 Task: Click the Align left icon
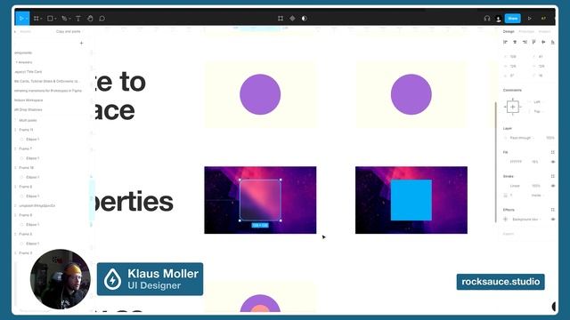505,42
